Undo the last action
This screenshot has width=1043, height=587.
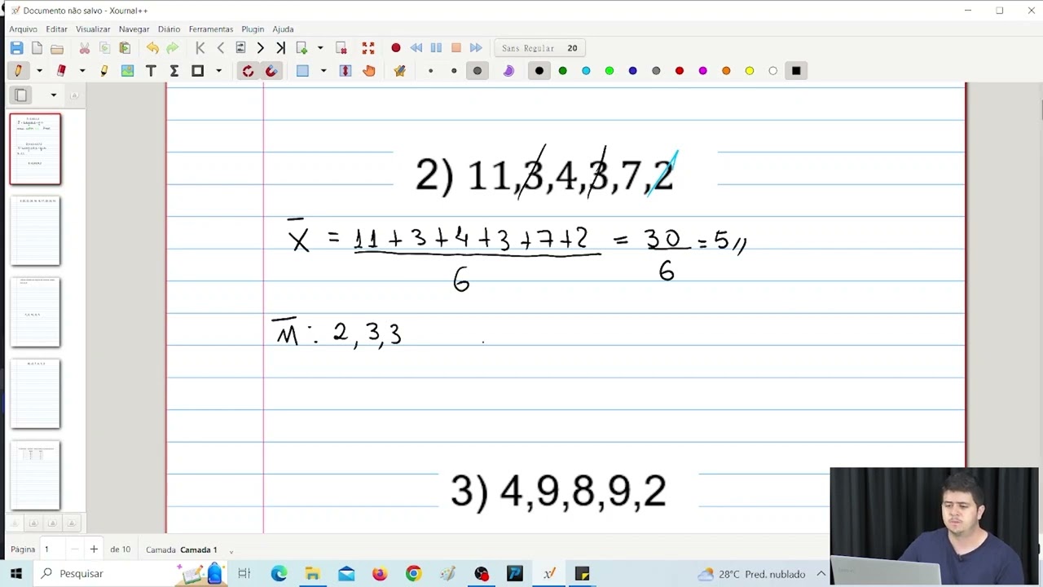152,48
